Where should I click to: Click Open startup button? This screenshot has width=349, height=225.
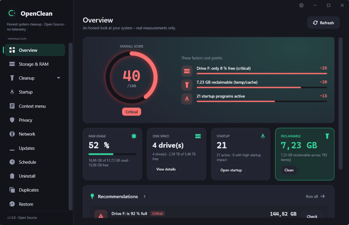(x=231, y=170)
